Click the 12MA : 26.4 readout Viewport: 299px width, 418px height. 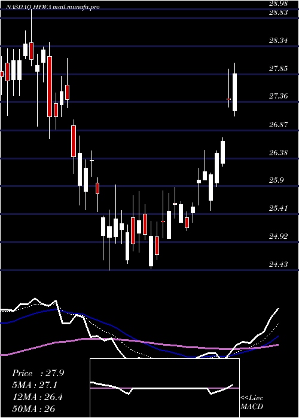[37, 397]
